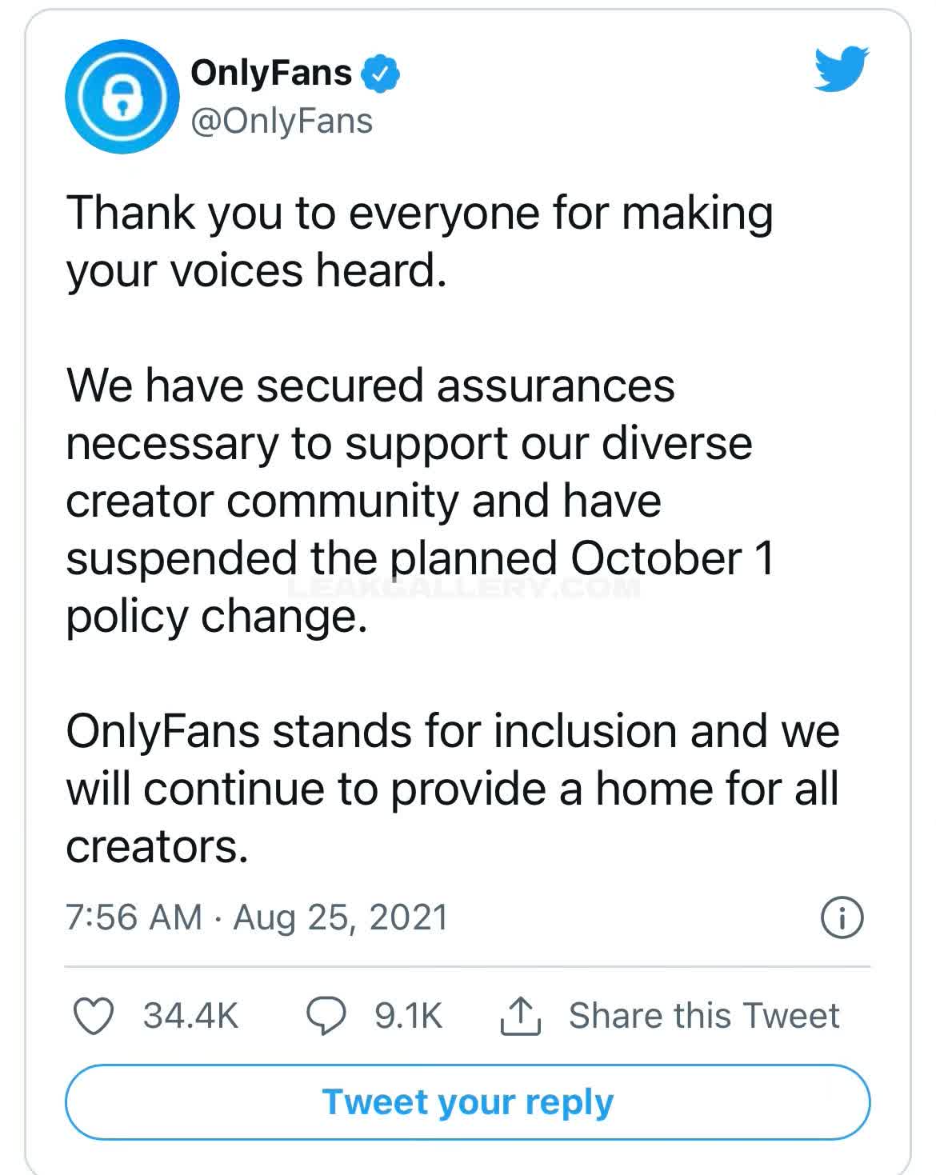
Task: Click the Share this Tweet label
Action: pyautogui.click(x=704, y=1016)
